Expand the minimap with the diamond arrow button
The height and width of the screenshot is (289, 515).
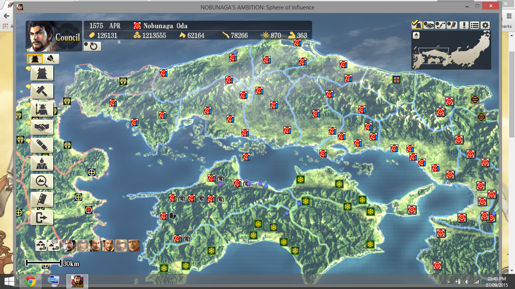click(416, 36)
